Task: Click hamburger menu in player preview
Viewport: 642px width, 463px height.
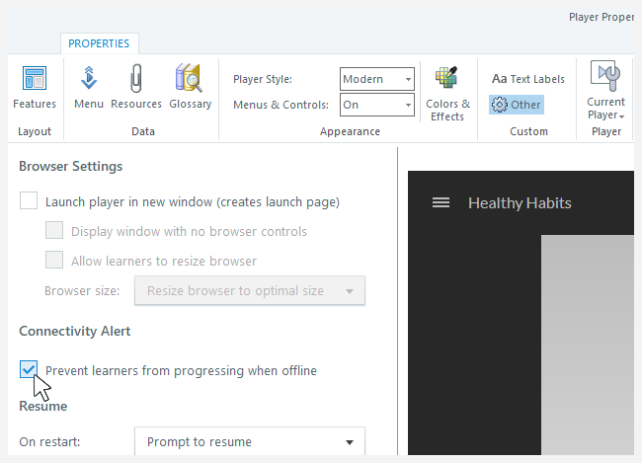Action: (x=441, y=202)
